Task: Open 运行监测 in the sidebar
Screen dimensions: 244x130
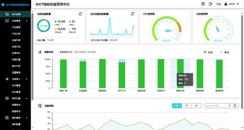Action: [15, 14]
